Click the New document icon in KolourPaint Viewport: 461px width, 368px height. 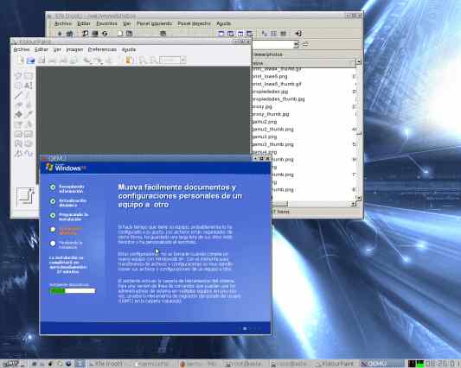click(21, 60)
